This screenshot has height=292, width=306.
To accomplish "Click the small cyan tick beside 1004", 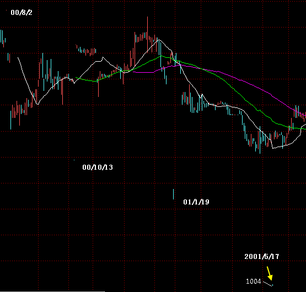I will [x=272, y=285].
